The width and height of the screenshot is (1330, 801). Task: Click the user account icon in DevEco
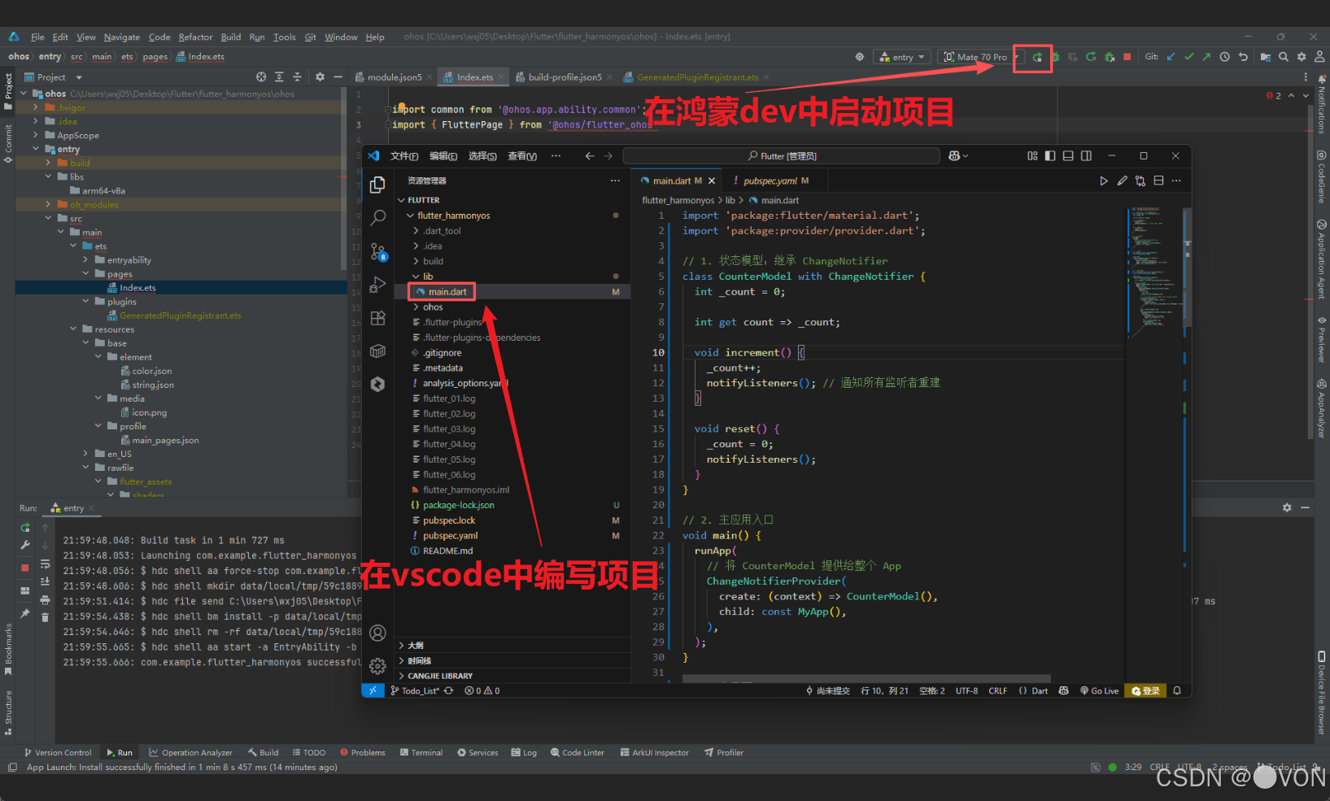pyautogui.click(x=1319, y=57)
